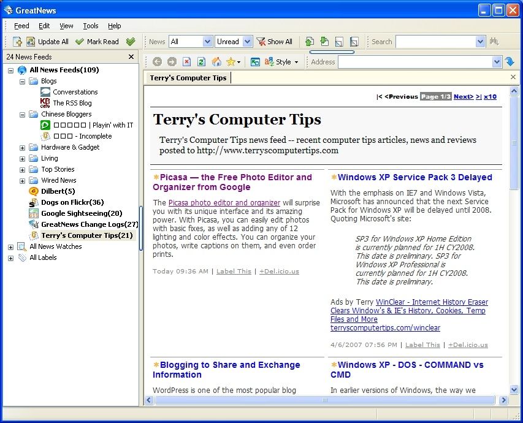Click Show All filter button
523x423 pixels.
click(x=275, y=42)
